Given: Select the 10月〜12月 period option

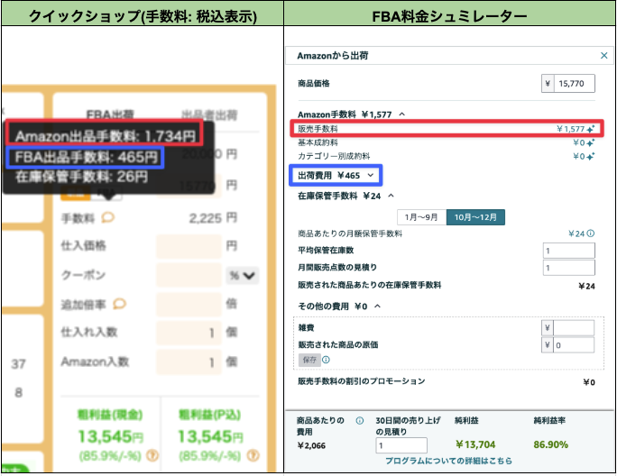Looking at the screenshot, I should [475, 216].
